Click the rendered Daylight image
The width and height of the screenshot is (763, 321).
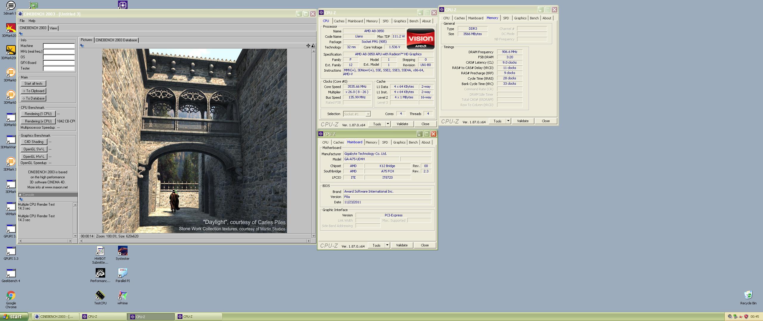point(195,141)
